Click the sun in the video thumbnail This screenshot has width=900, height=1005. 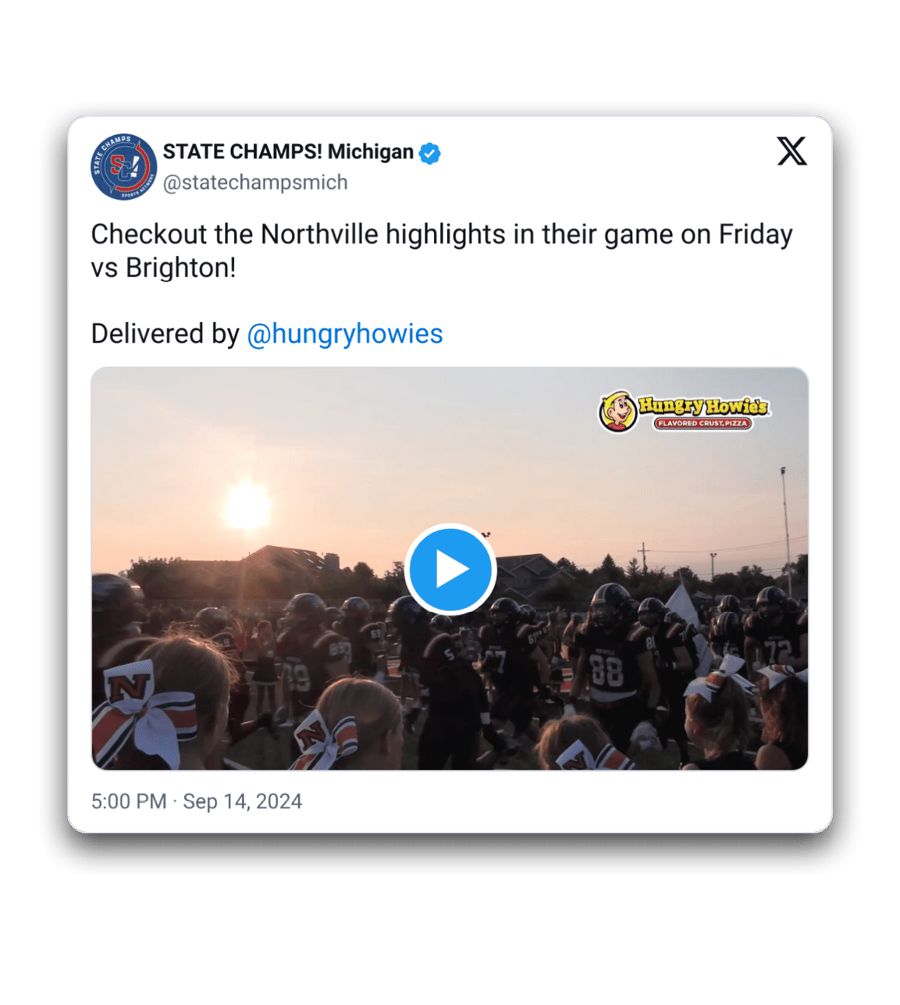click(247, 504)
